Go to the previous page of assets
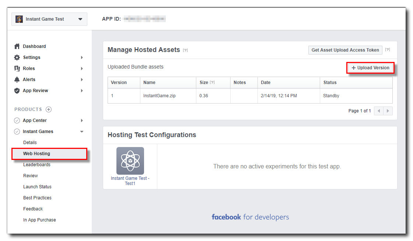Image resolution: width=413 pixels, height=241 pixels. (379, 111)
